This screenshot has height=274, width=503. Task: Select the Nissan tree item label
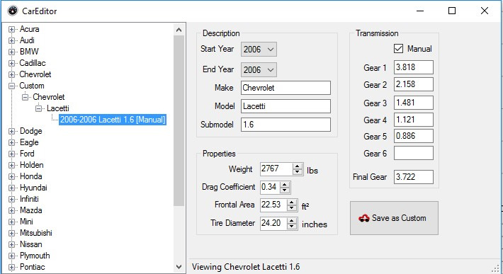coord(30,244)
